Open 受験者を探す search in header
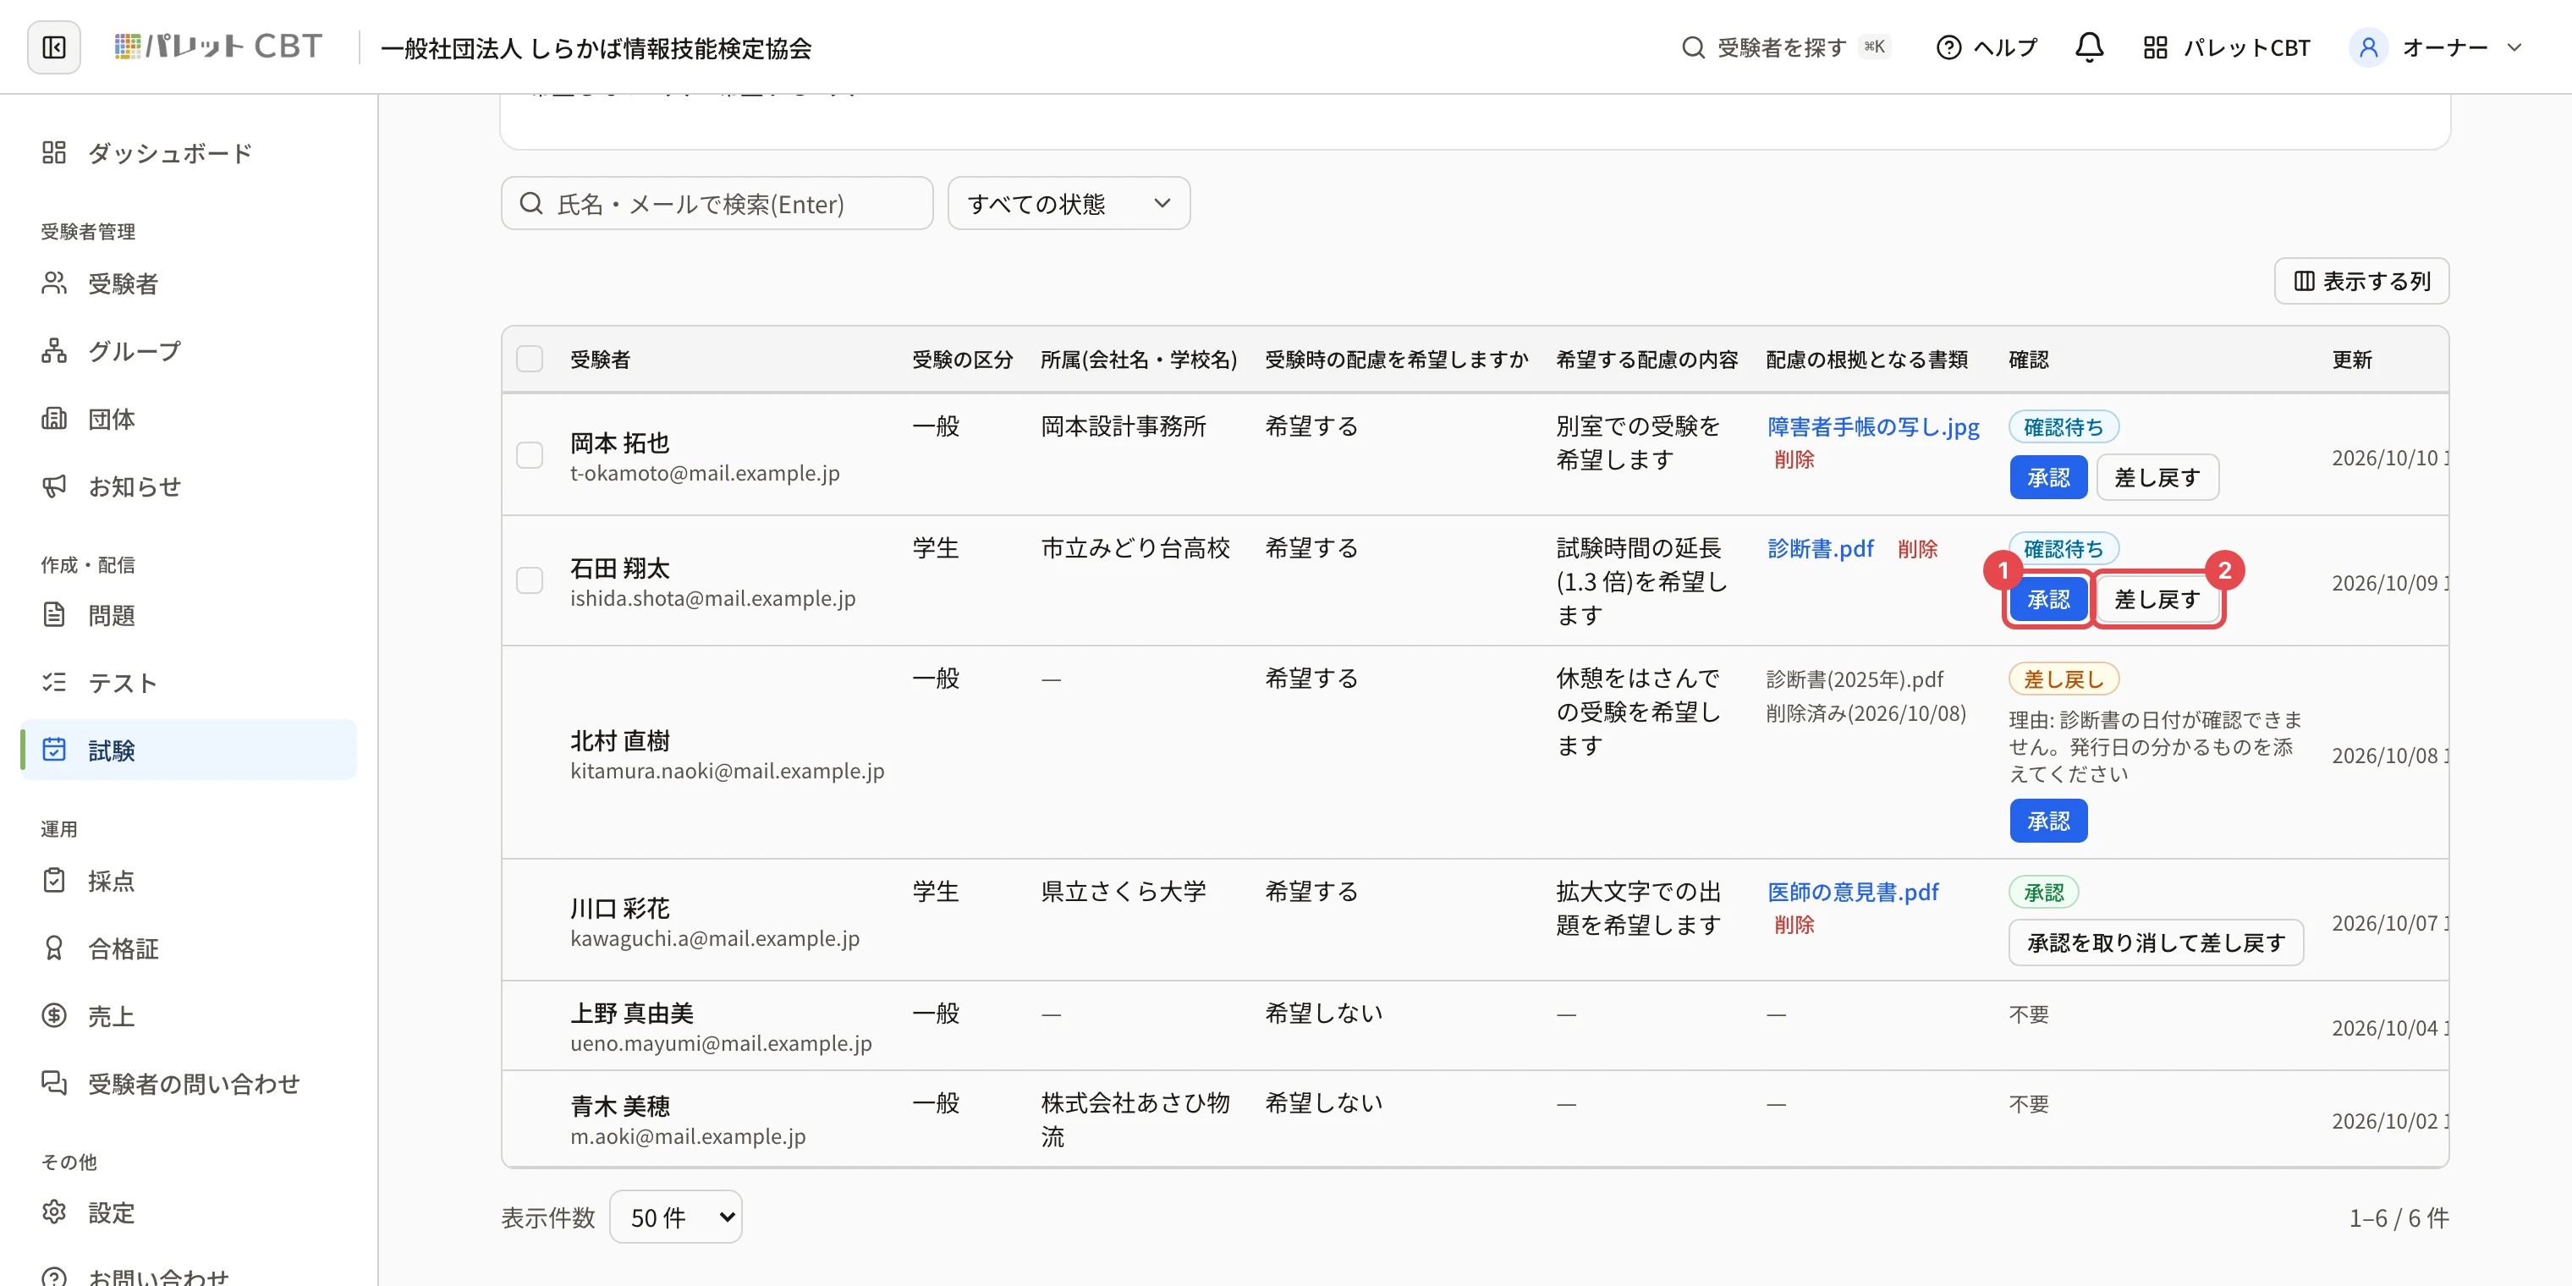Screen dimensions: 2572x1286 [x=1785, y=47]
